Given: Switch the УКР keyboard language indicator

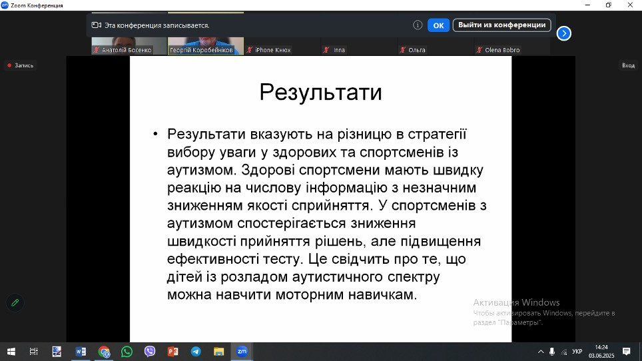Looking at the screenshot, I should tap(577, 352).
